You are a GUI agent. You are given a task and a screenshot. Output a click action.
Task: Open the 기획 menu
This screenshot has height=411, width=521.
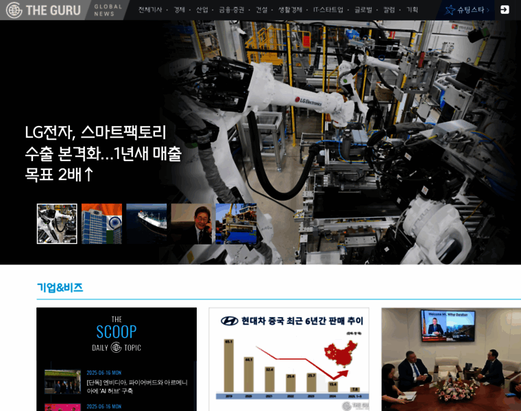[x=412, y=10]
